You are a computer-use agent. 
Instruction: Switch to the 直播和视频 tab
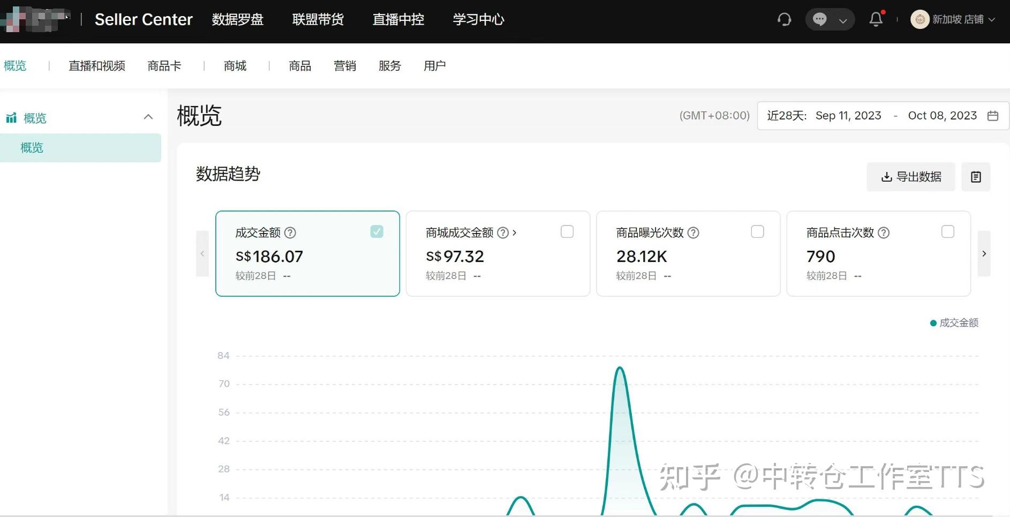(97, 66)
